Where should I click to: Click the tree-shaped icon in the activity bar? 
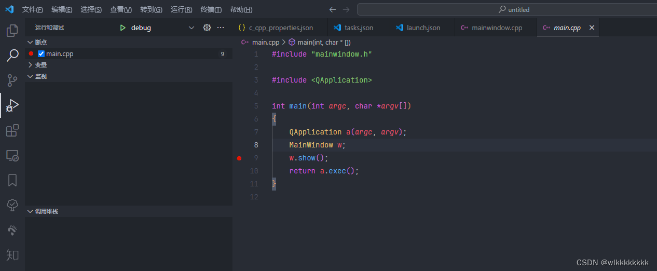coord(12,205)
